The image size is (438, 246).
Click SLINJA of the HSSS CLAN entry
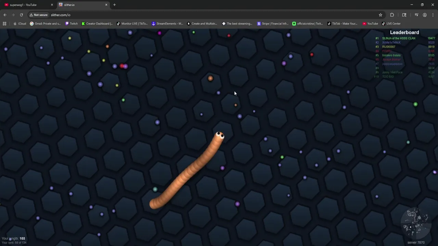(399, 38)
